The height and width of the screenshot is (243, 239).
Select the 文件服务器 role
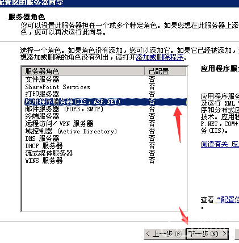[42, 79]
